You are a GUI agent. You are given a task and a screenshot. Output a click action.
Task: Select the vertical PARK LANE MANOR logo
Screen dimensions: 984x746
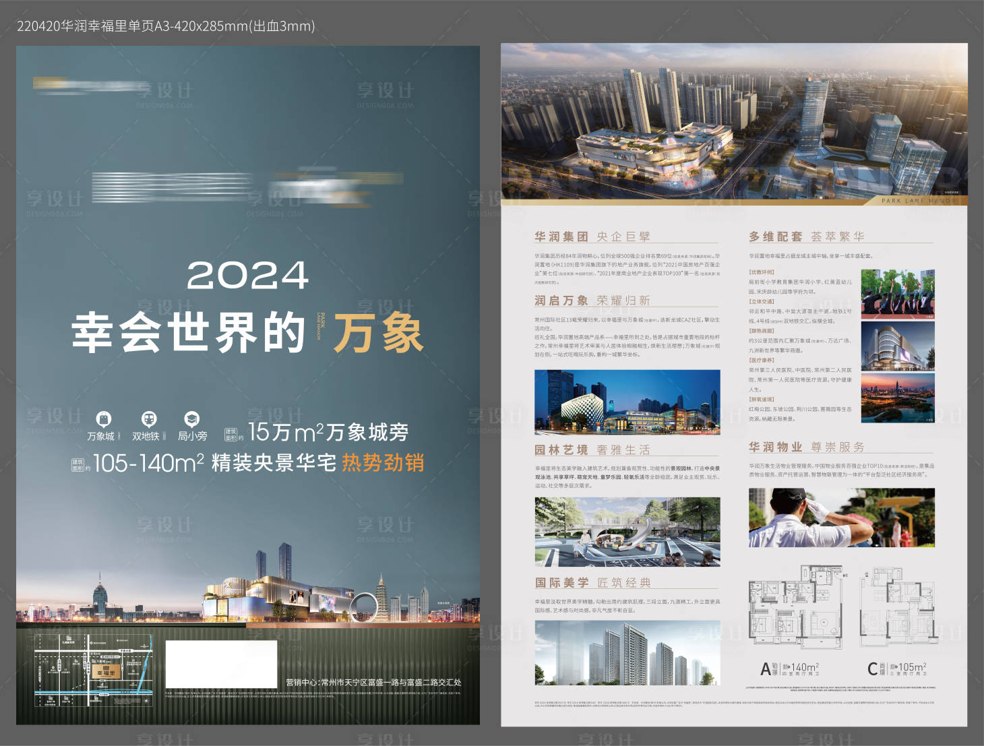point(321,326)
